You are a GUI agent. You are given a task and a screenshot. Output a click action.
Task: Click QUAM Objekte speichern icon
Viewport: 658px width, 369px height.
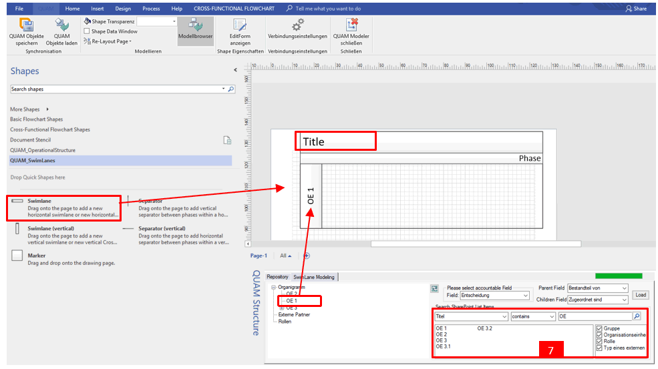click(27, 25)
